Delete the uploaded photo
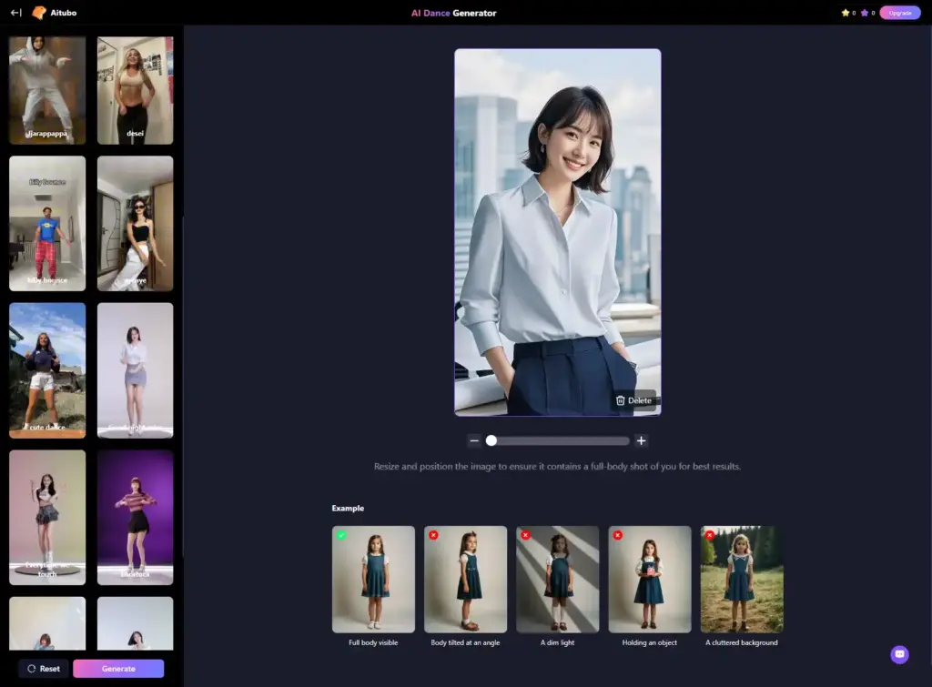This screenshot has width=932, height=687. click(634, 400)
